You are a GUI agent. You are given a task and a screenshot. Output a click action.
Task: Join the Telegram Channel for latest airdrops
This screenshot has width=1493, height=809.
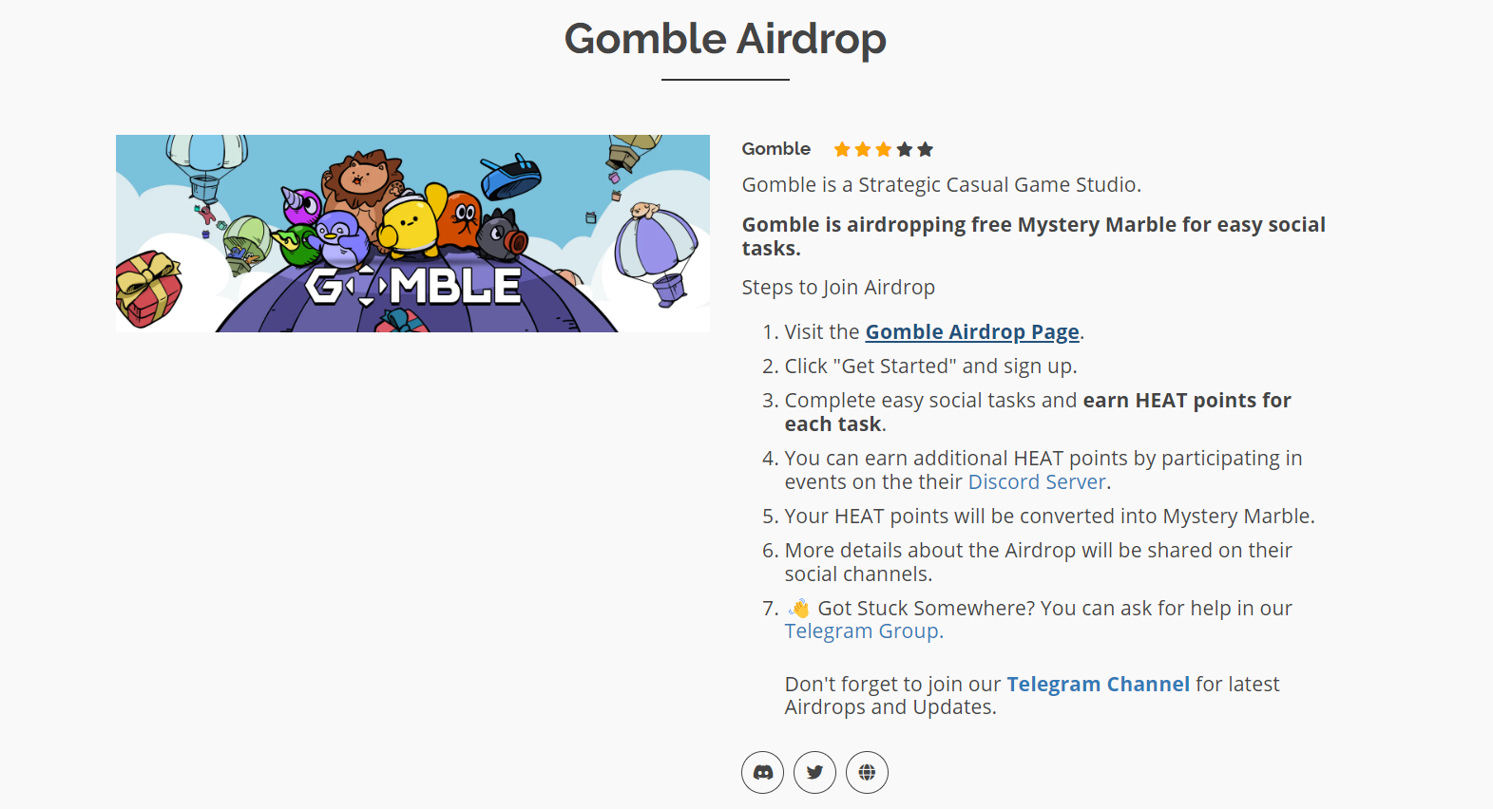point(1098,683)
